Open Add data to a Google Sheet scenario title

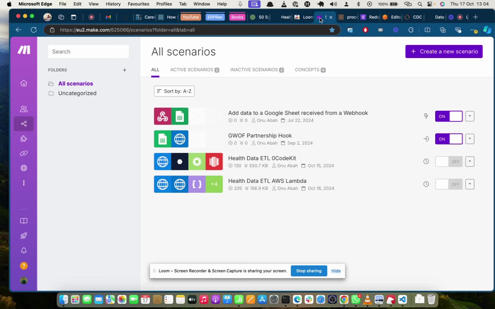298,113
